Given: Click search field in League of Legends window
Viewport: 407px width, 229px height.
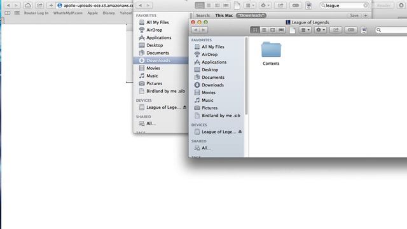Looking at the screenshot, I should (x=390, y=30).
